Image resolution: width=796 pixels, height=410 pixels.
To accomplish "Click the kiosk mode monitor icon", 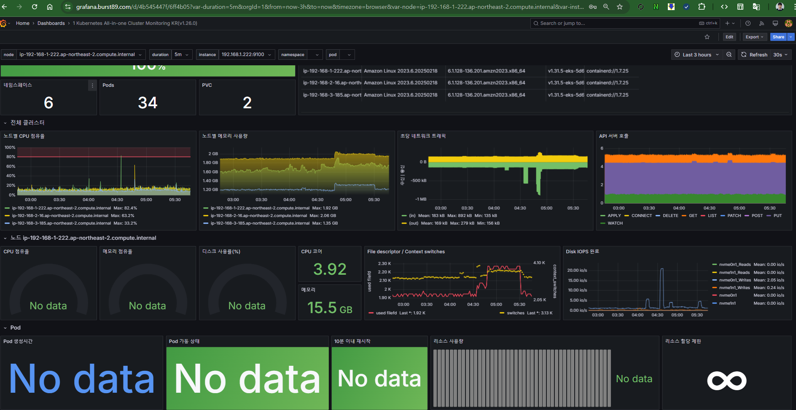I will coord(775,23).
